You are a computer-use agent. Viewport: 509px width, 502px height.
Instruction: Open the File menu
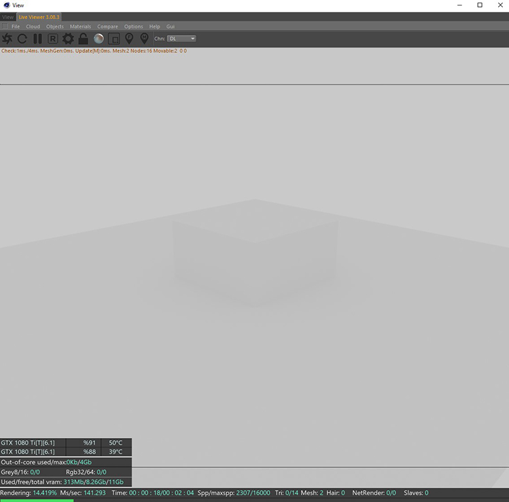tap(16, 27)
